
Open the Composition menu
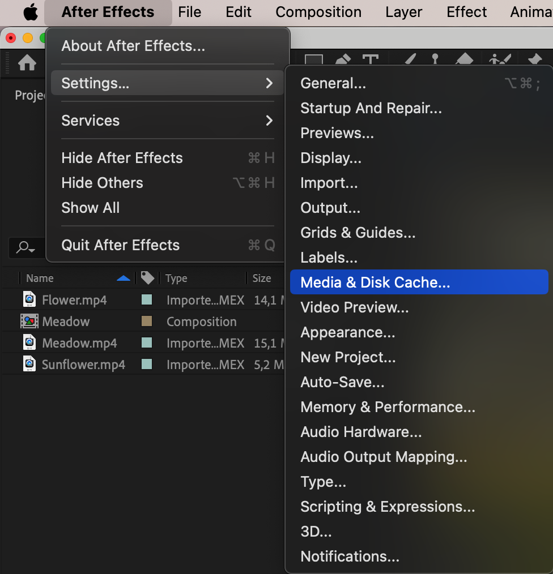click(318, 12)
